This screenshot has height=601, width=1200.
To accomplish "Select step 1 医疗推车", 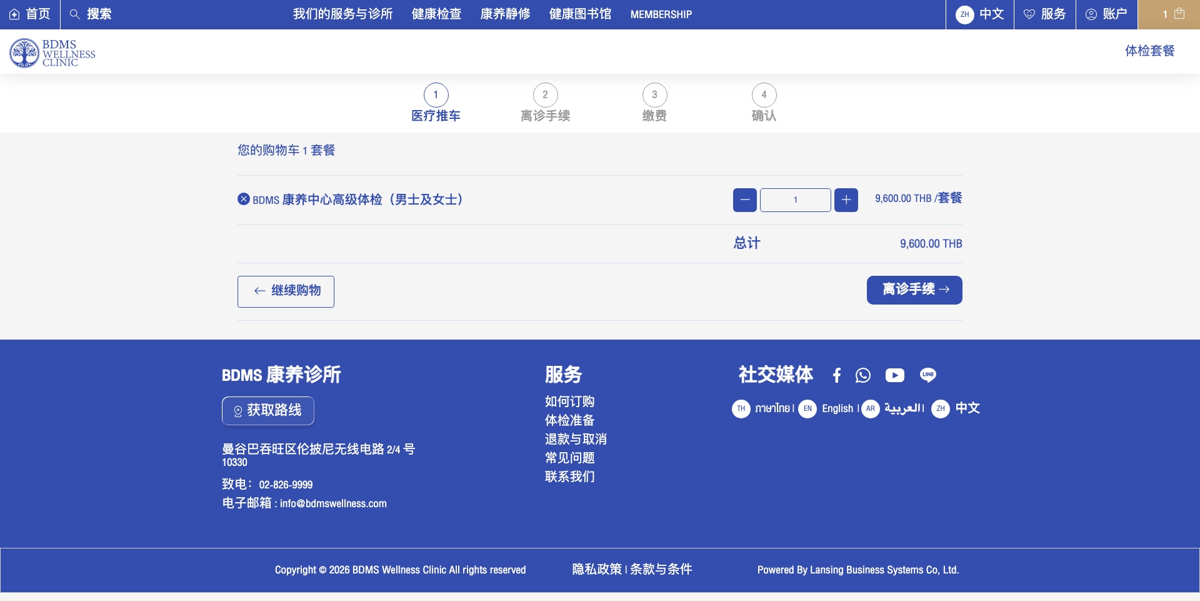I will tap(436, 103).
